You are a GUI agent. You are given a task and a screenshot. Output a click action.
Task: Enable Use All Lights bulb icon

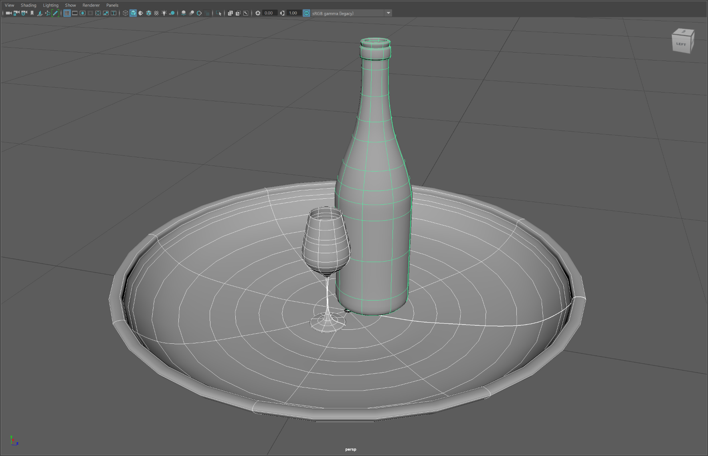(164, 13)
